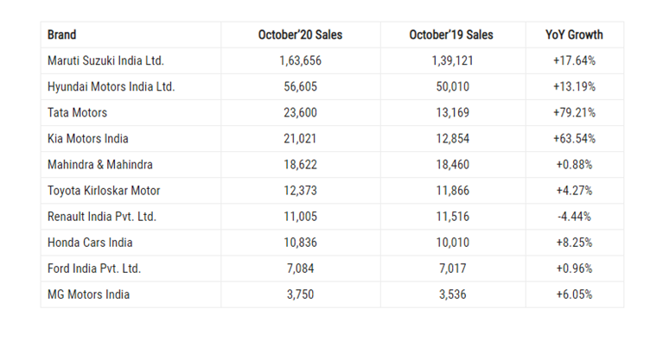The height and width of the screenshot is (341, 663).
Task: Click the 1,63,656 sales value
Action: (x=300, y=60)
